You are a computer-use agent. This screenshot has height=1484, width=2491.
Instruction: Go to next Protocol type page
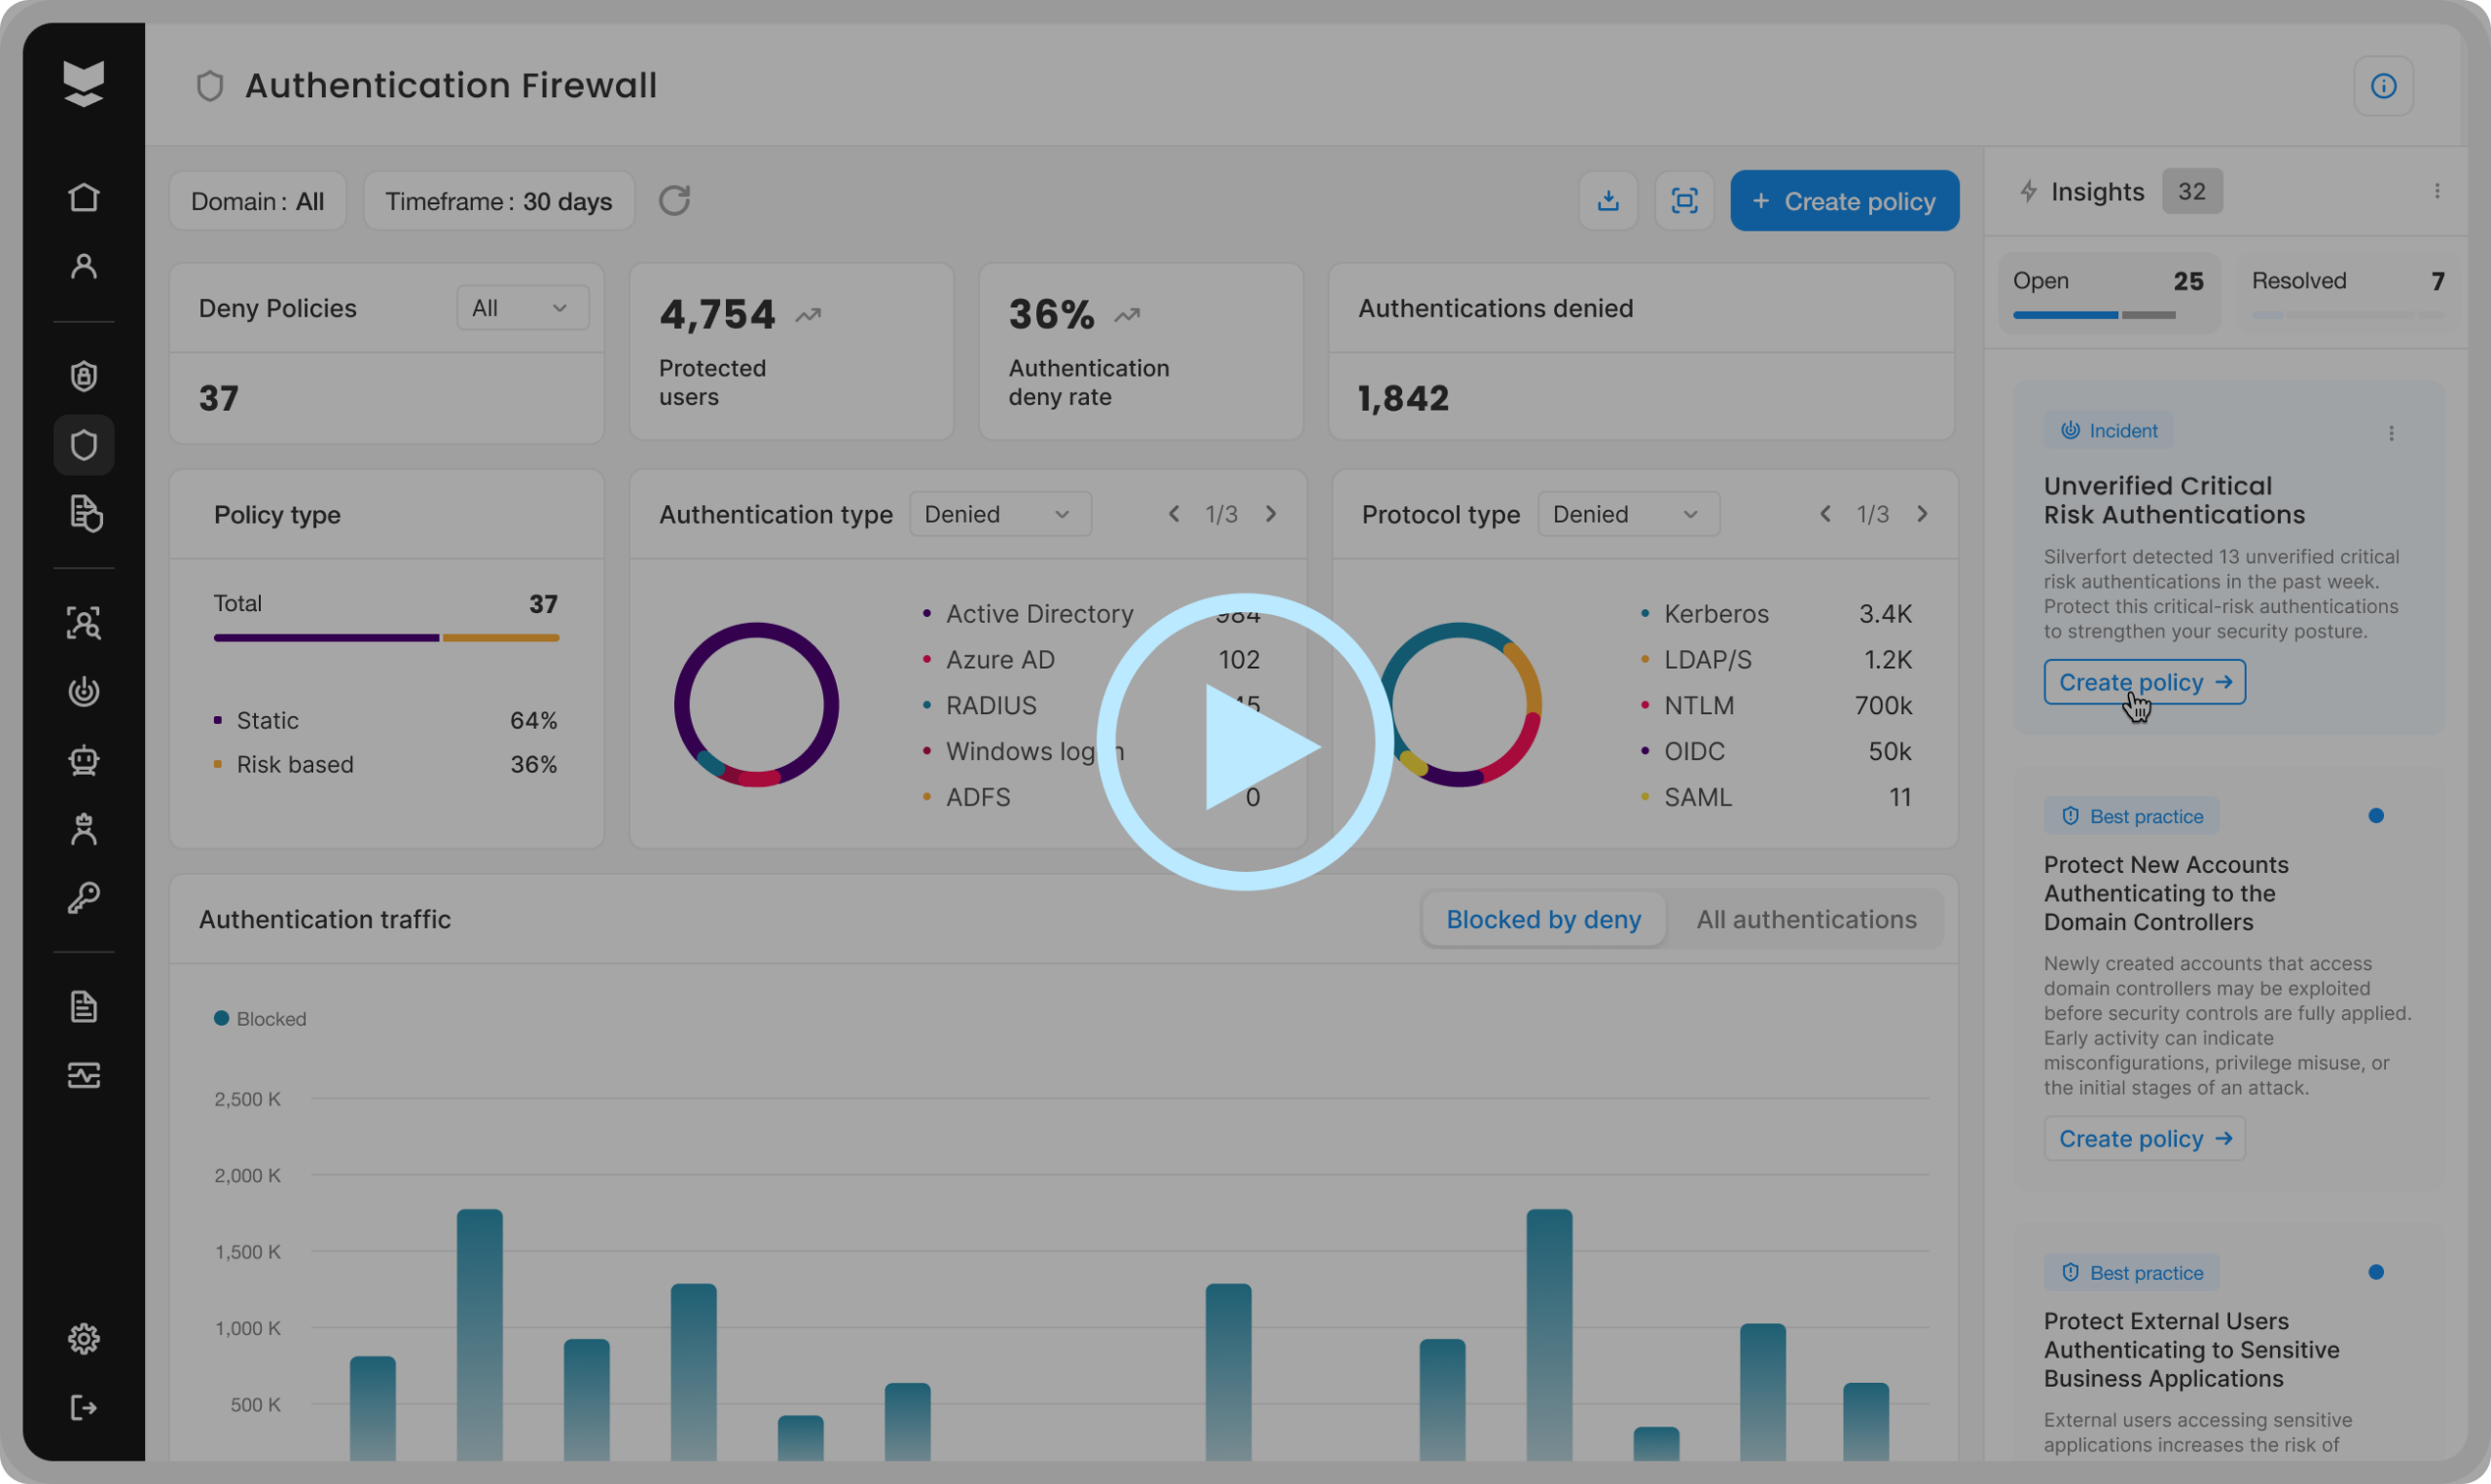1922,514
